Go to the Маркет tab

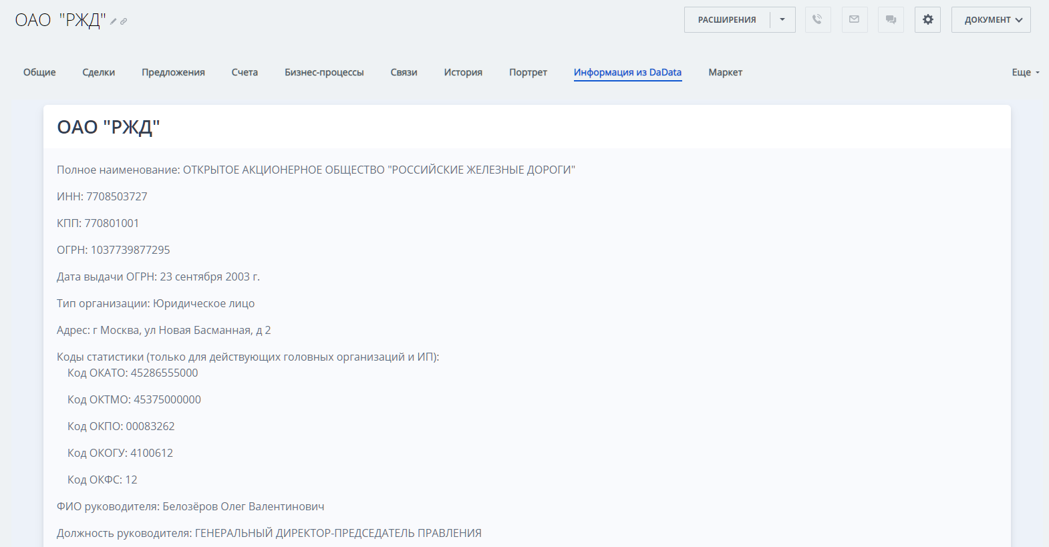point(725,72)
